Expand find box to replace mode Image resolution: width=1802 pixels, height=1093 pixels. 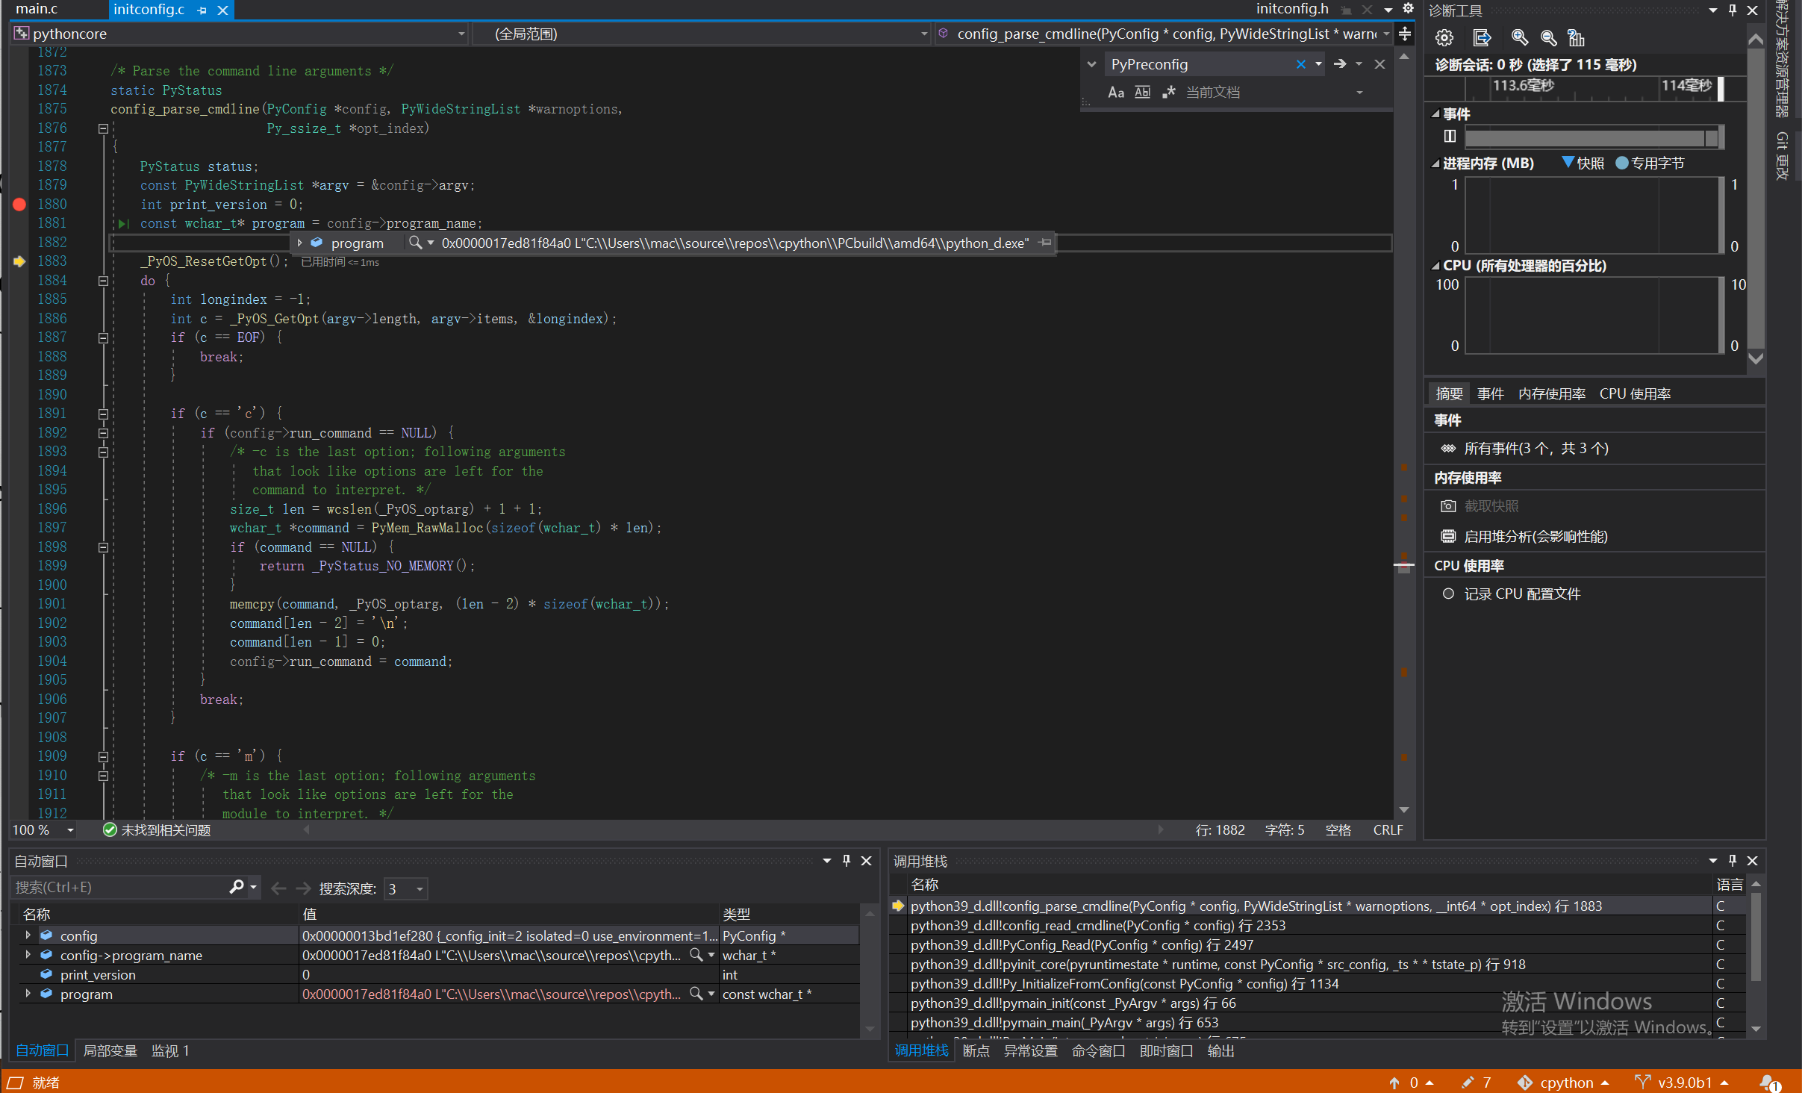tap(1091, 64)
